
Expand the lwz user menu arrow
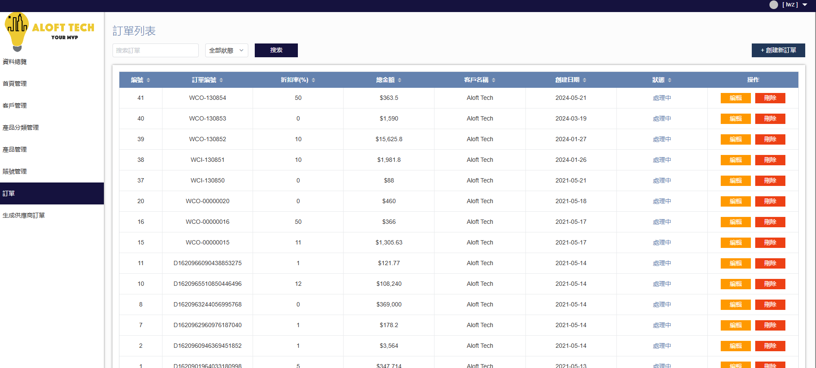point(805,5)
